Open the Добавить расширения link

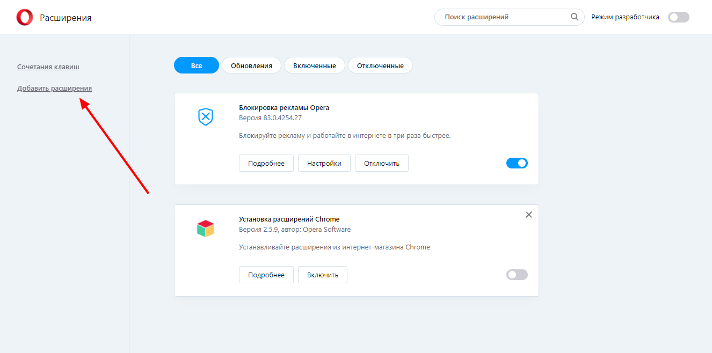tap(54, 89)
